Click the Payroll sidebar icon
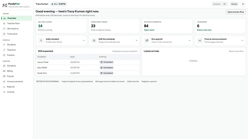The height and width of the screenshot is (139, 248). 4,76
